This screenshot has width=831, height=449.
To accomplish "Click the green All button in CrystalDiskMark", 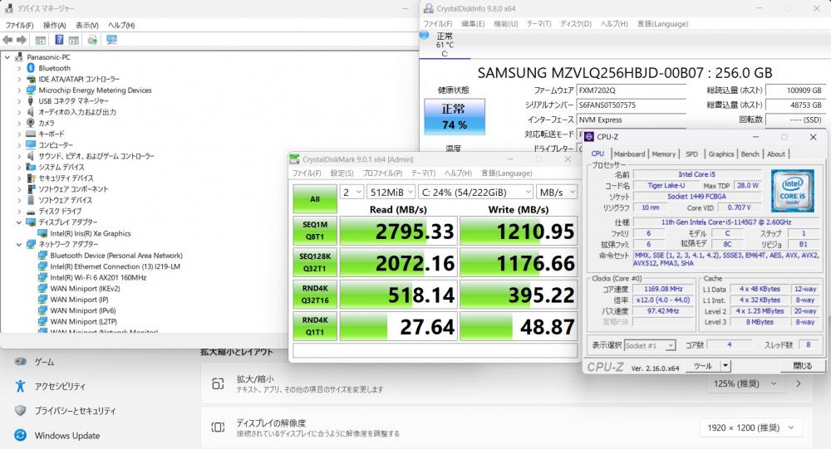I will [x=315, y=199].
